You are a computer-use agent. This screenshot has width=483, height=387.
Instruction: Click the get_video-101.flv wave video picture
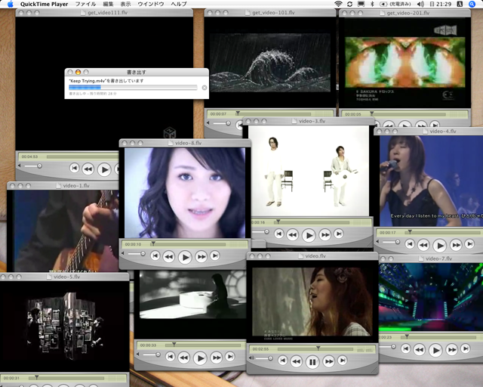coord(270,63)
